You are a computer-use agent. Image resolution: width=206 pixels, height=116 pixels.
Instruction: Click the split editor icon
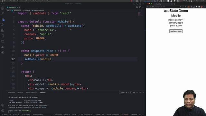pyautogui.click(x=140, y=7)
